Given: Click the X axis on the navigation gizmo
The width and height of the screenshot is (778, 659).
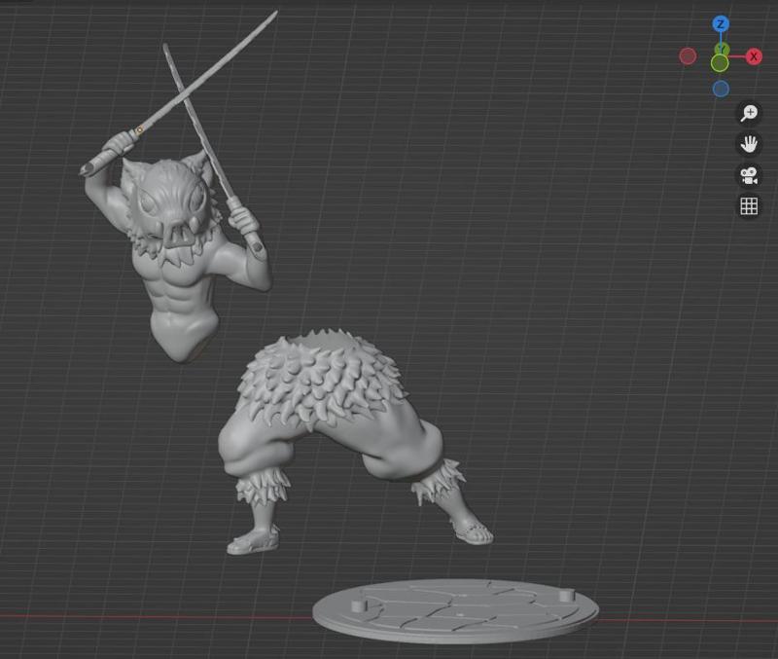Looking at the screenshot, I should click(x=753, y=55).
